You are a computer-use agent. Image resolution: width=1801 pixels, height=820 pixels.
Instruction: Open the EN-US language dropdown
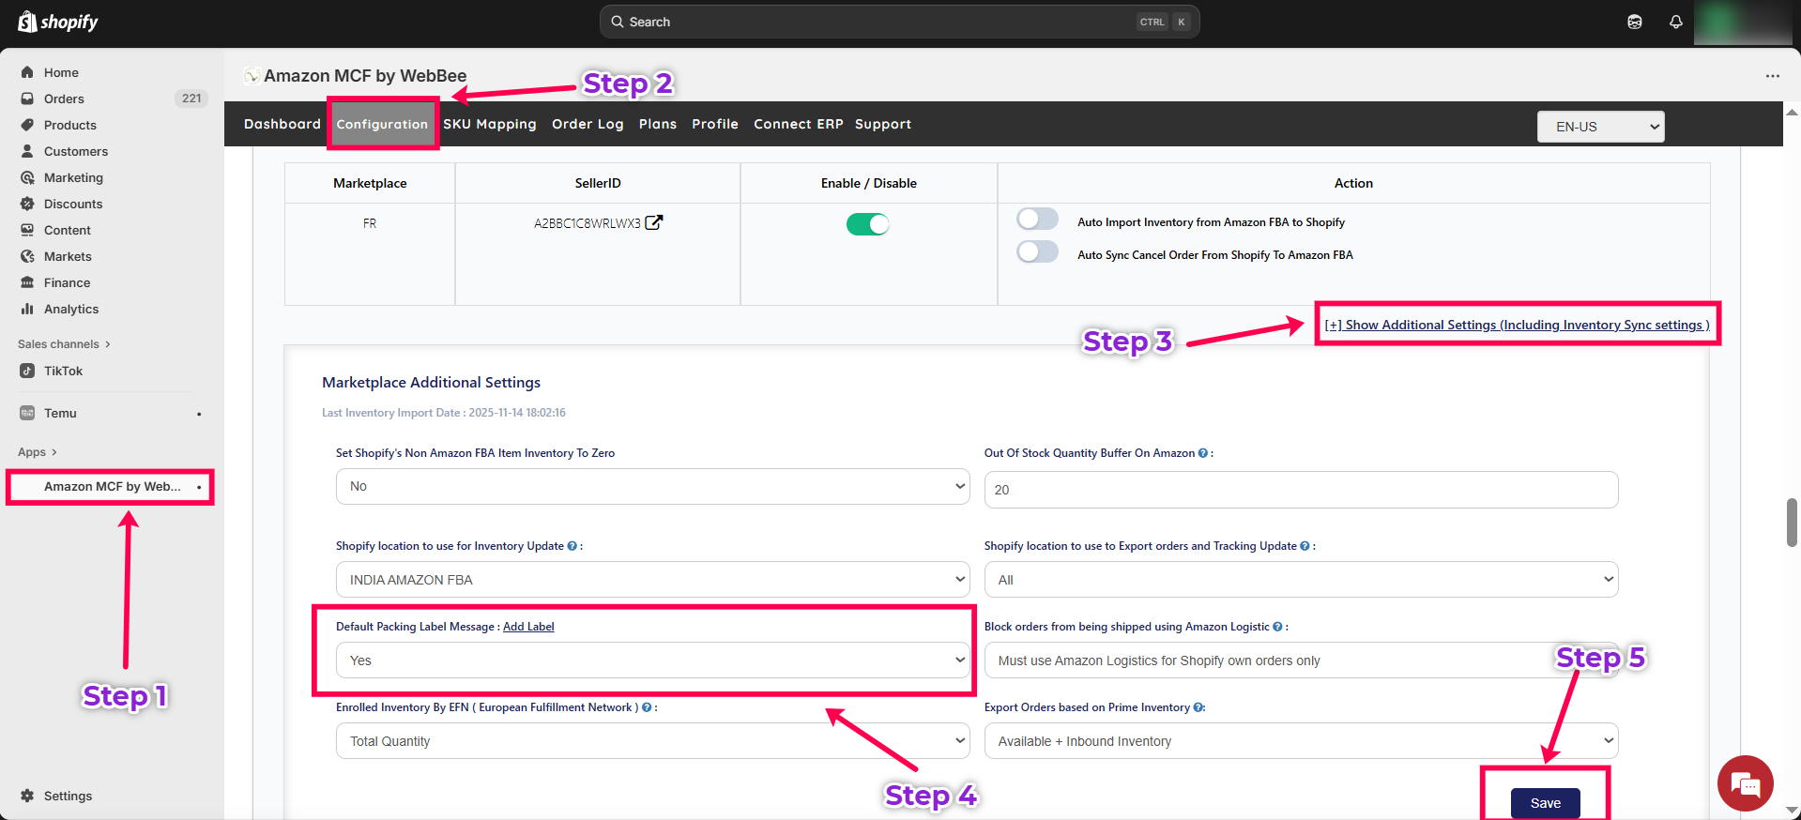click(1600, 127)
